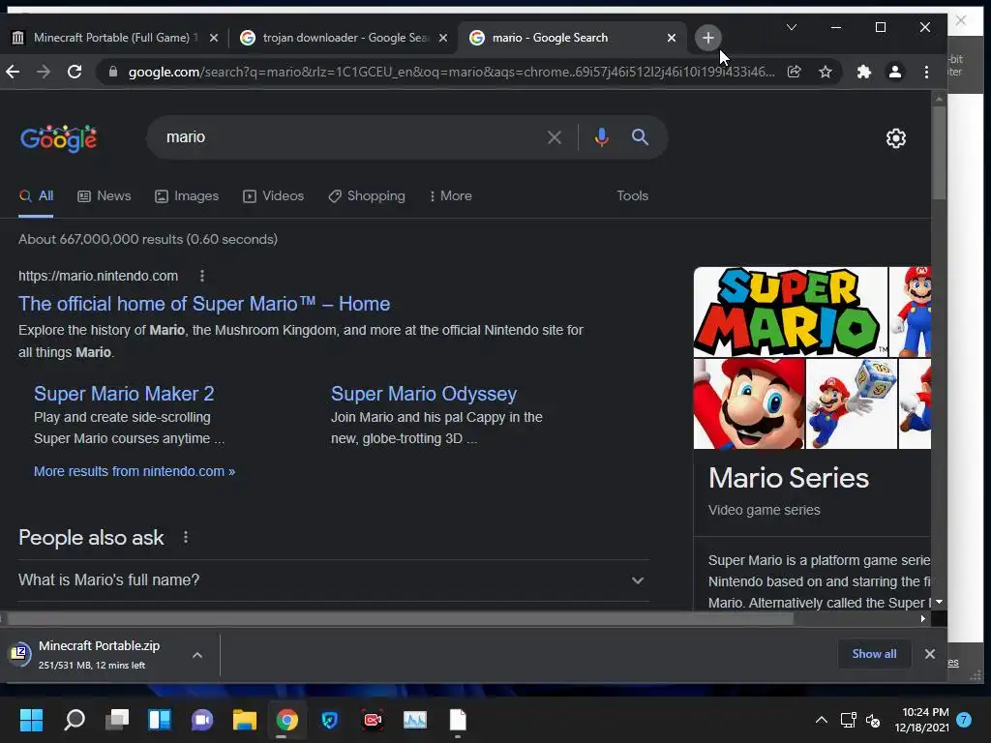The width and height of the screenshot is (991, 743).
Task: Switch to trojan downloader search tab
Action: click(x=344, y=38)
